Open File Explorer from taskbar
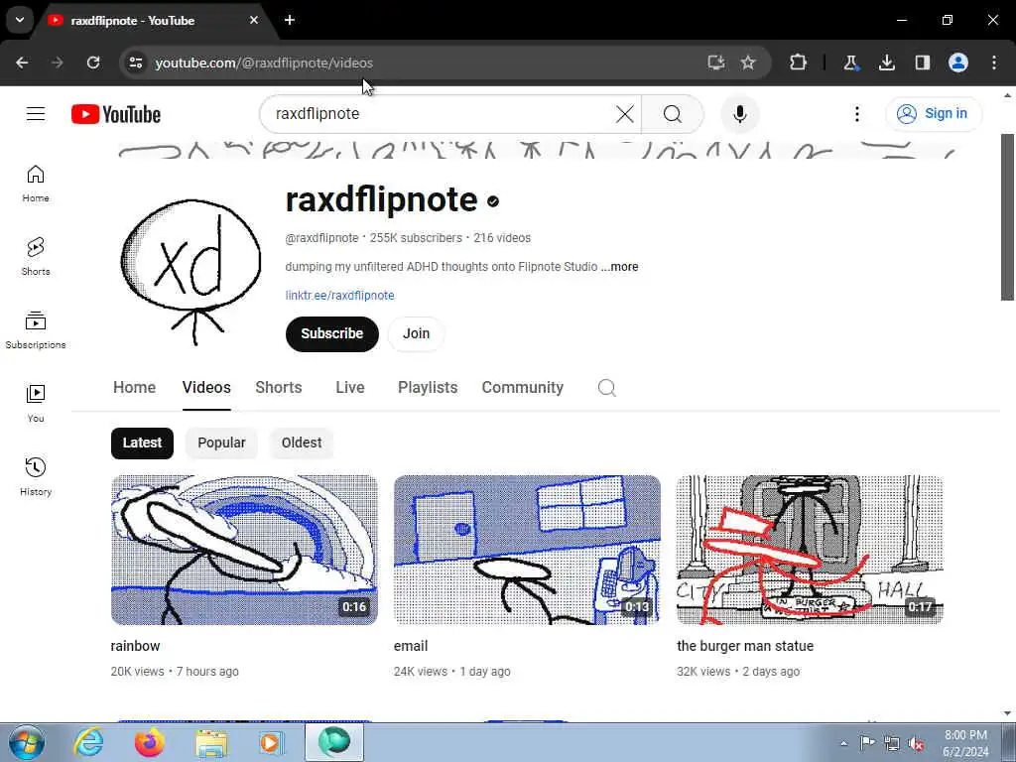1016x762 pixels. coord(211,742)
